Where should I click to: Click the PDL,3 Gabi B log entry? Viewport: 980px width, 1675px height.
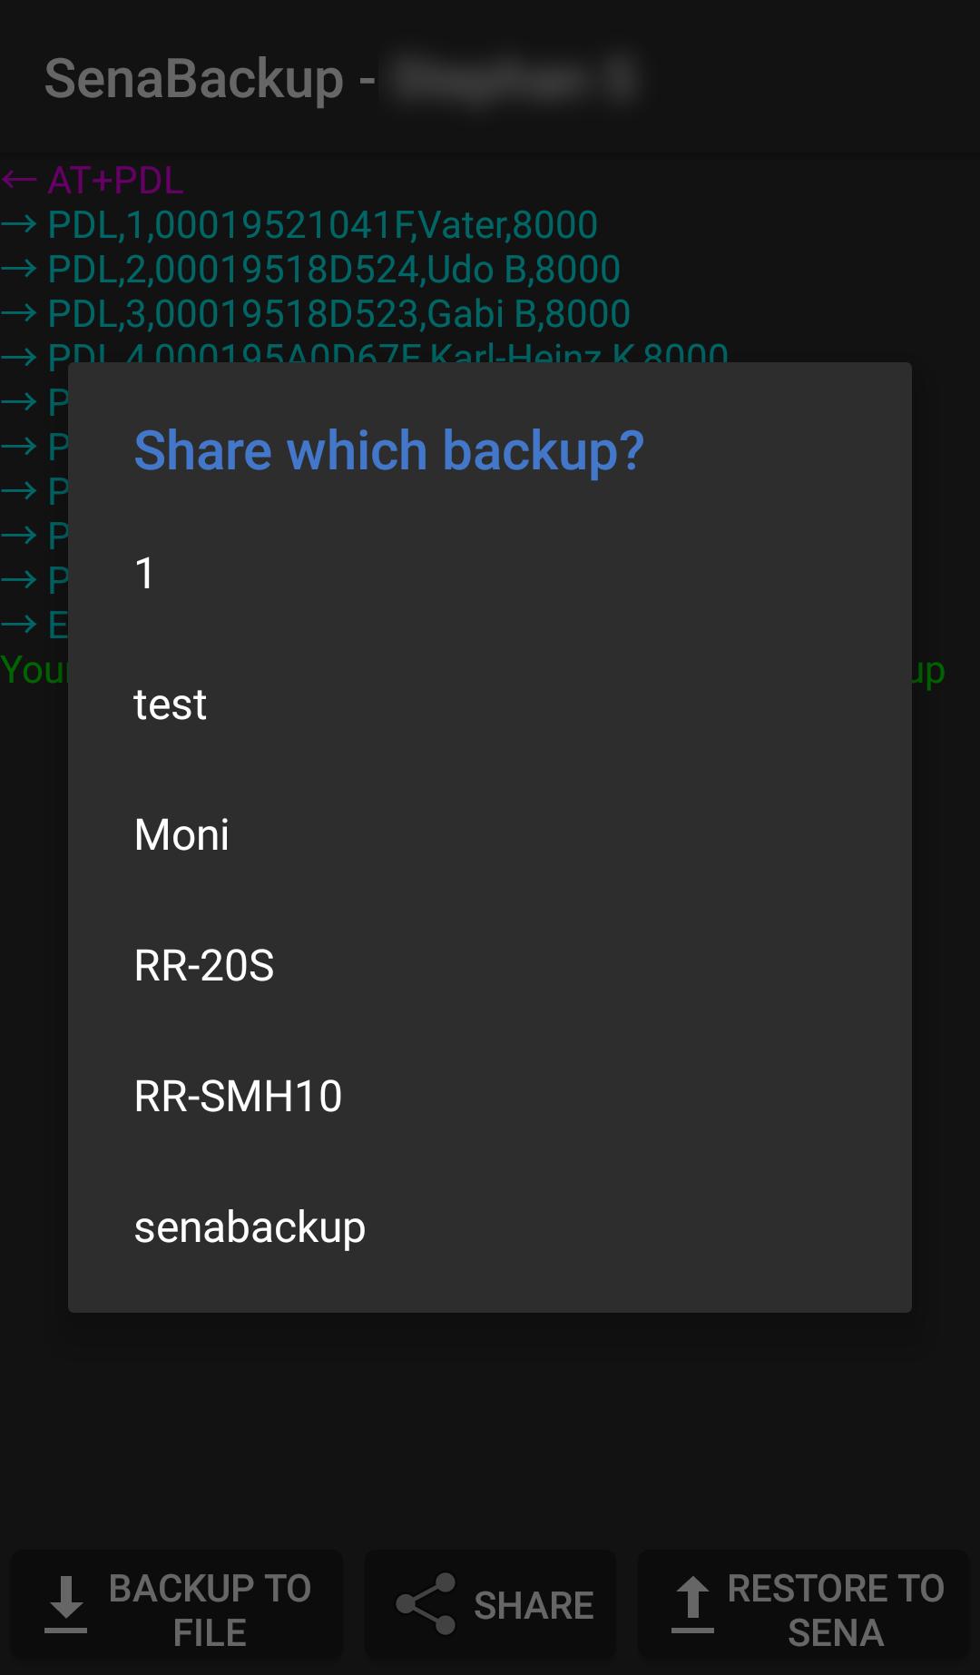338,314
